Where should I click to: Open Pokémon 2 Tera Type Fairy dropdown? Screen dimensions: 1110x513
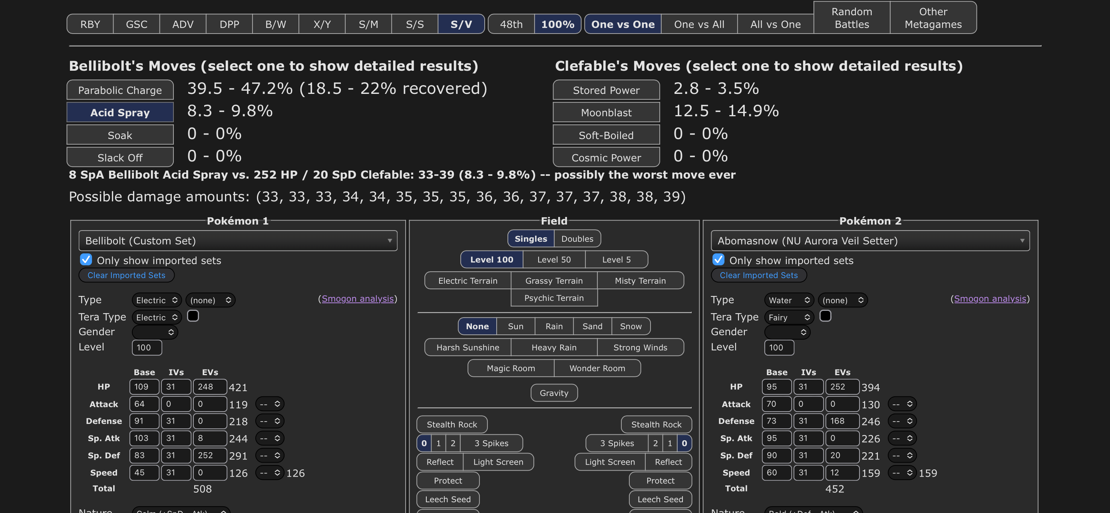coord(789,318)
